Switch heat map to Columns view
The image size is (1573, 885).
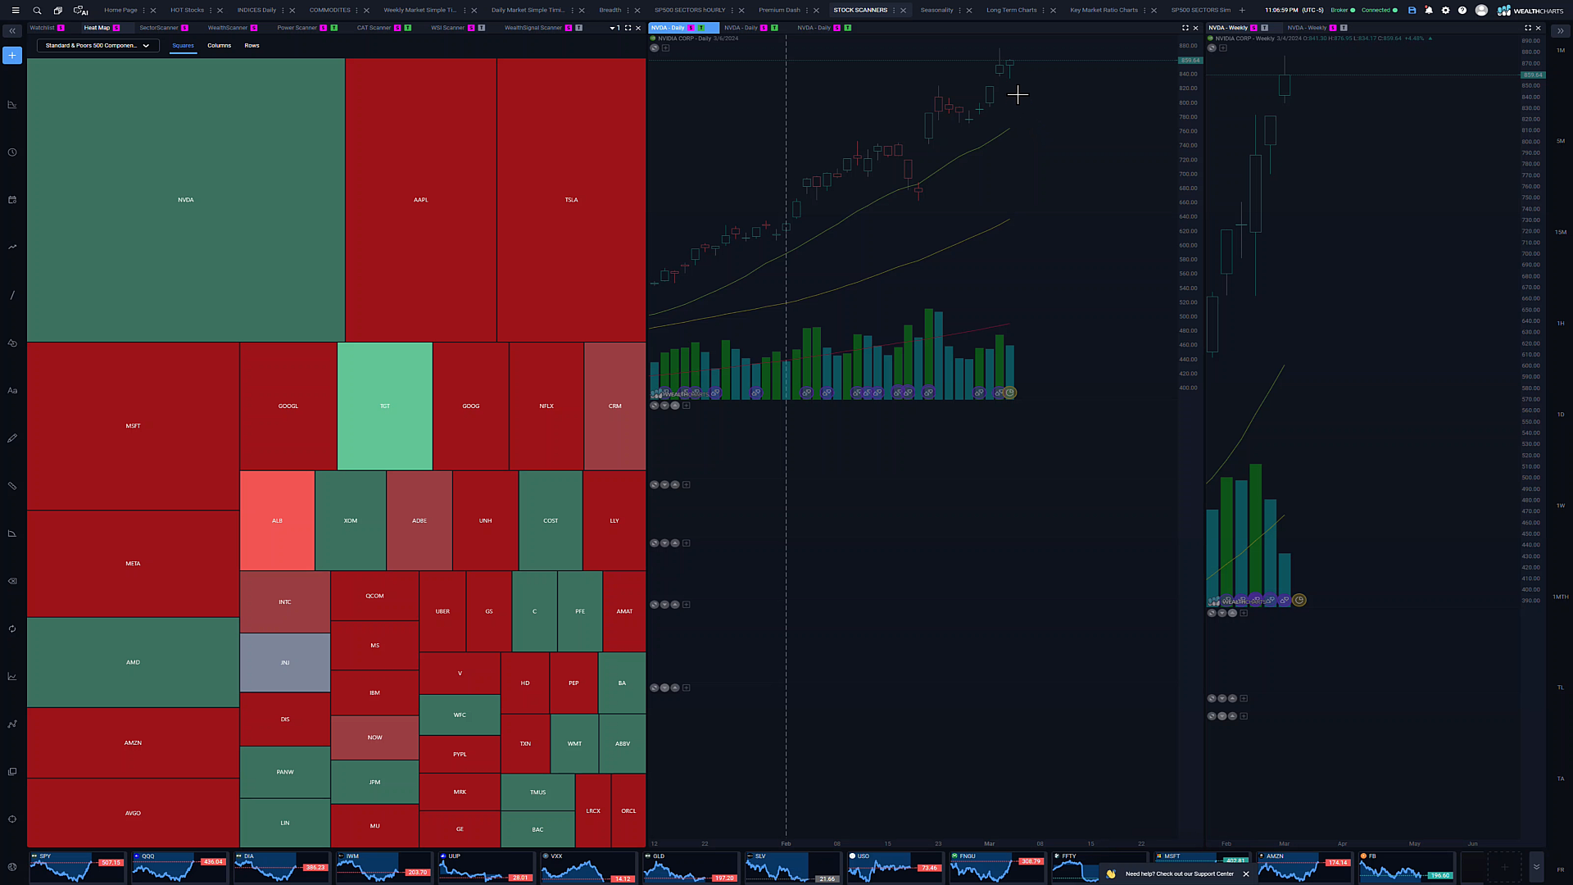219,46
